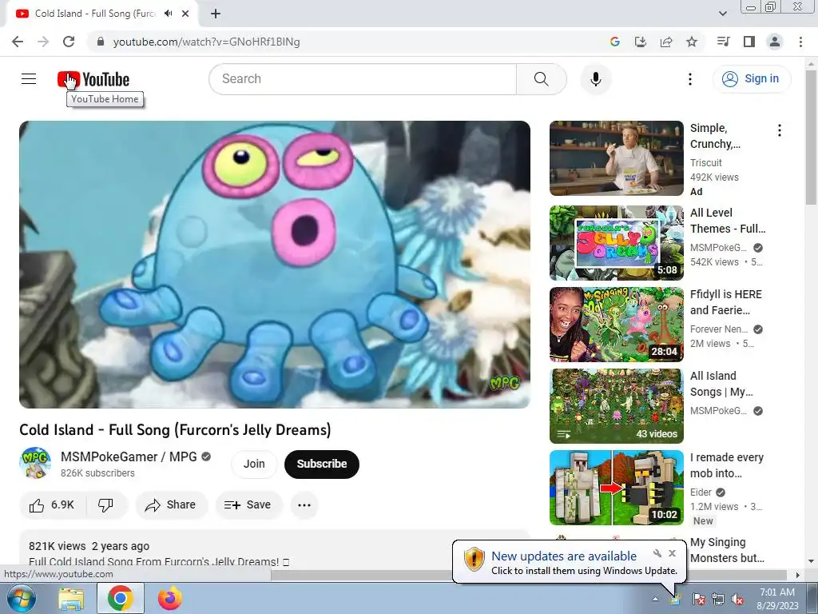Image resolution: width=818 pixels, height=614 pixels.
Task: Save the video to playlist
Action: [x=248, y=505]
